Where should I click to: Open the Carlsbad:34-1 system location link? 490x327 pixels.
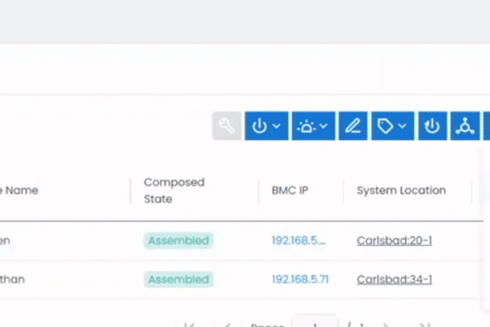(x=395, y=279)
